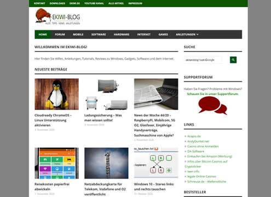This screenshot has width=271, height=197.
Task: Focus the Google search input field
Action: [203, 60]
